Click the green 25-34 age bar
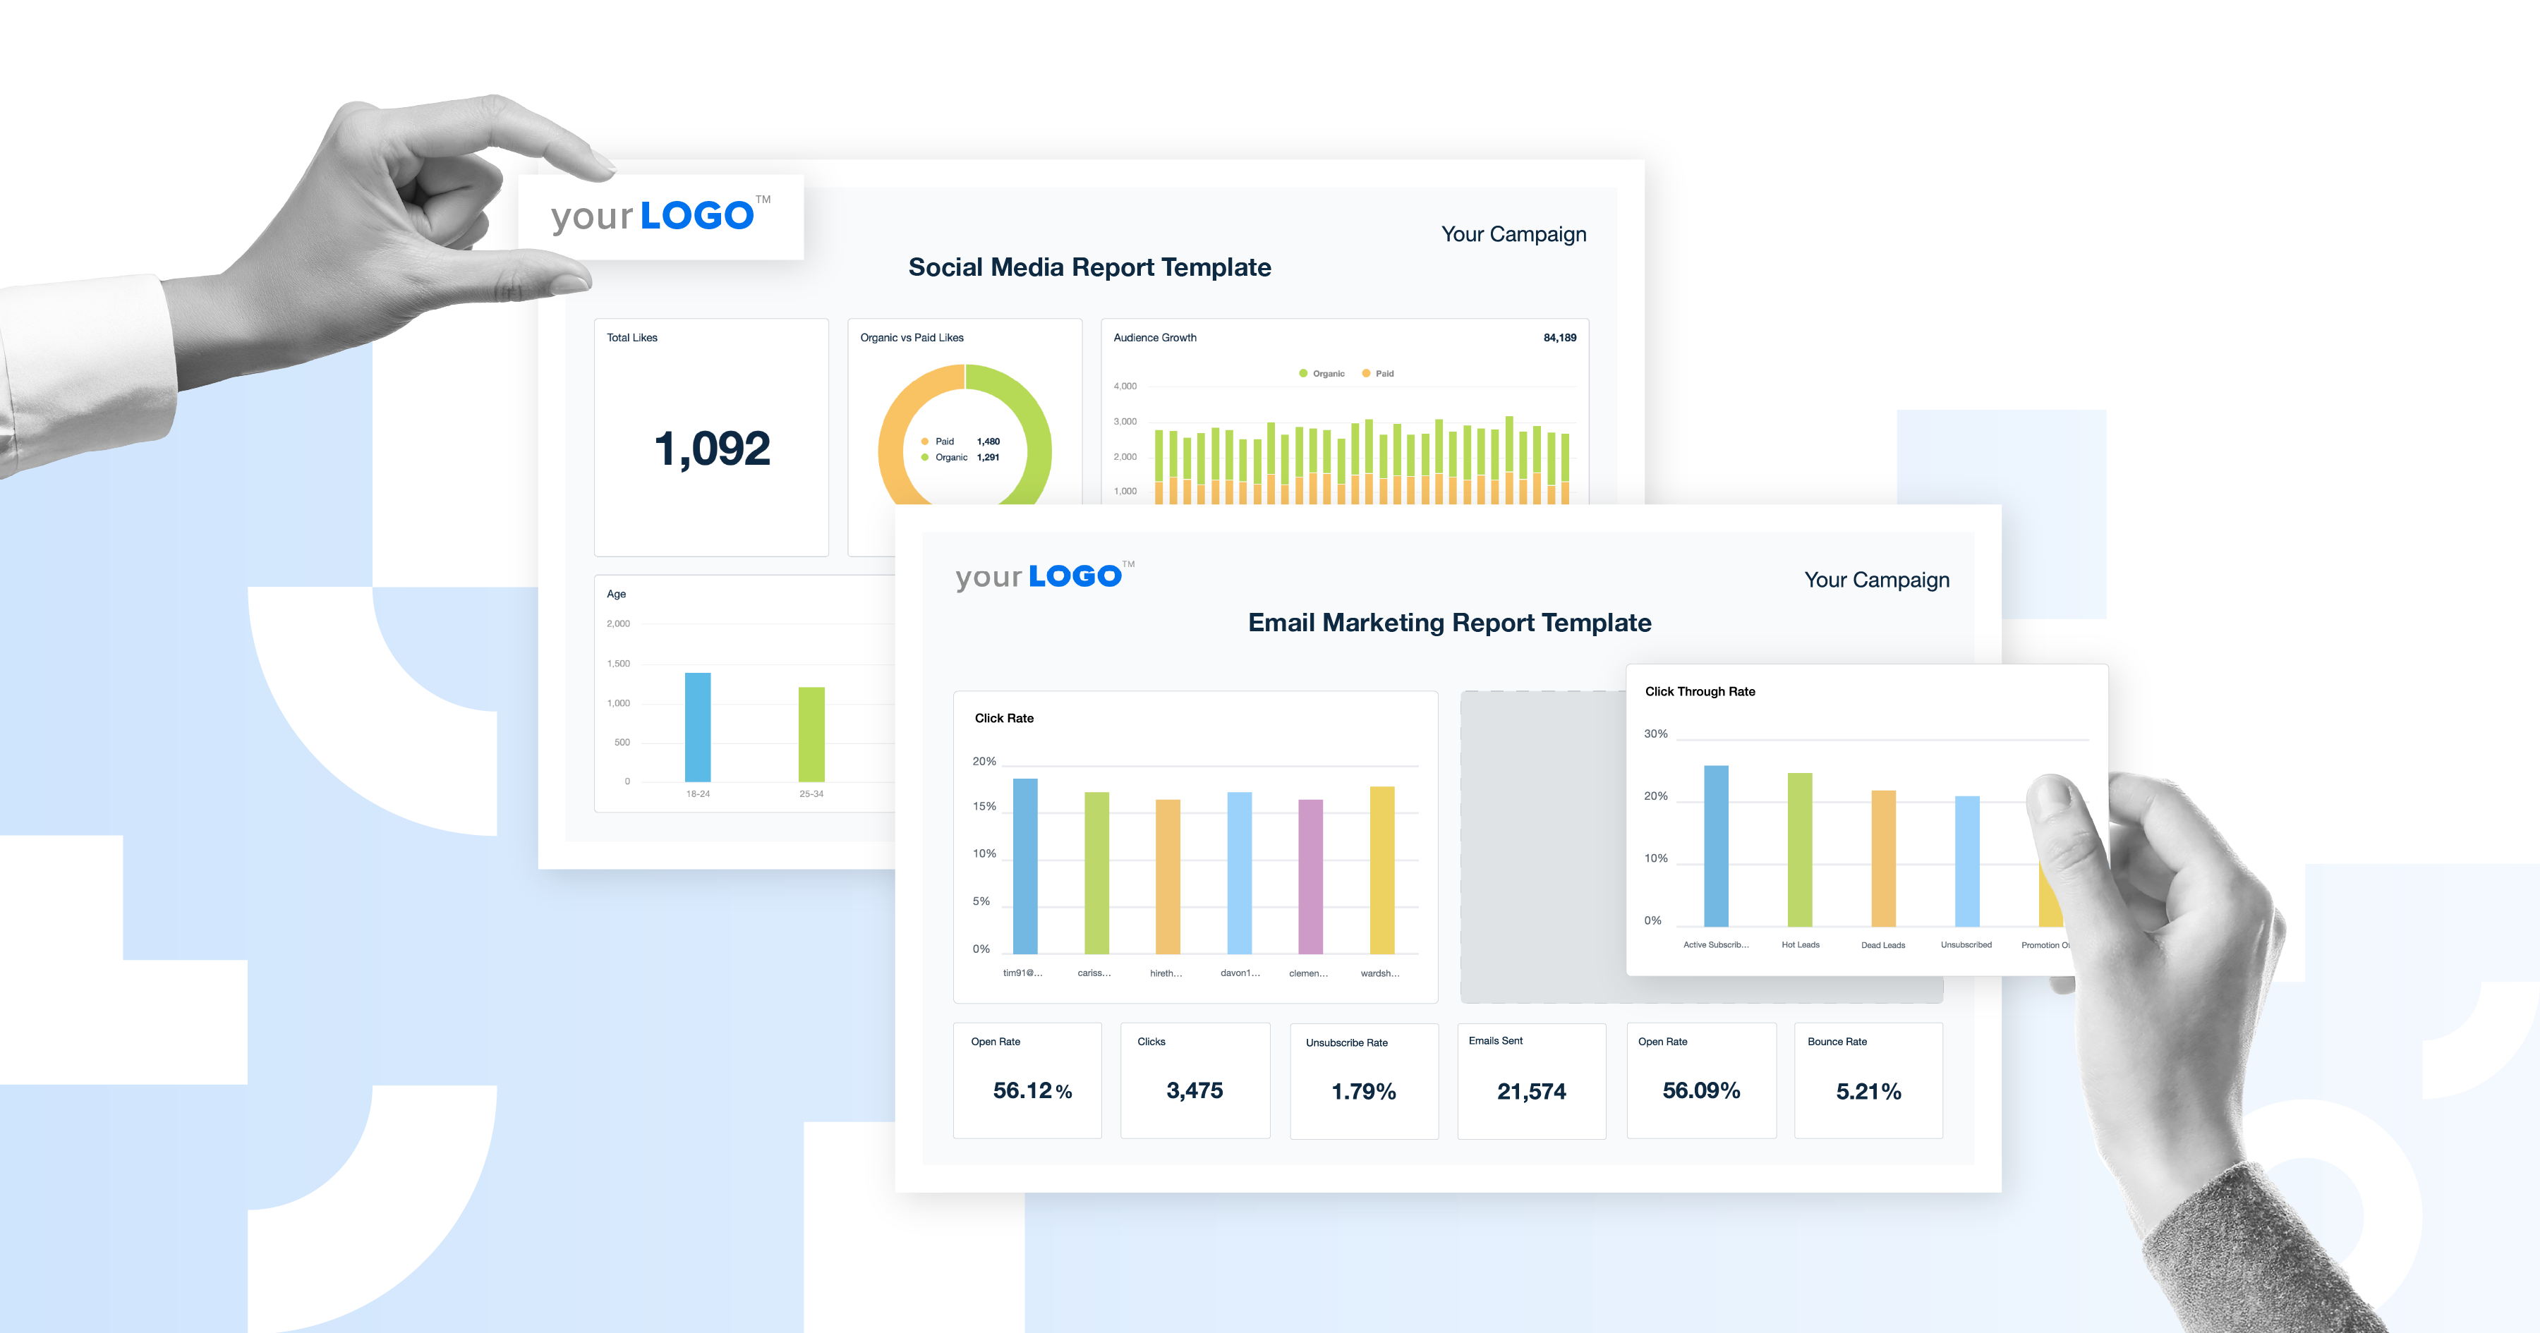The width and height of the screenshot is (2540, 1333). pyautogui.click(x=811, y=734)
